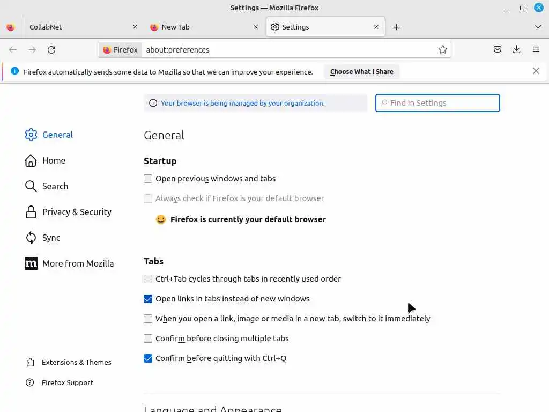Open a new tab with plus icon
The width and height of the screenshot is (549, 412).
[397, 27]
